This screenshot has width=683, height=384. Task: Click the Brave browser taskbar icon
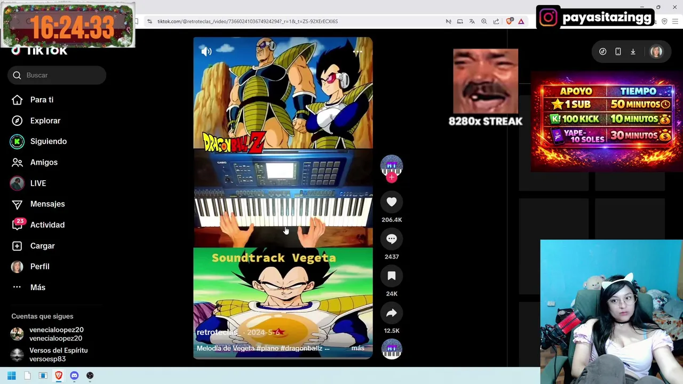[59, 375]
